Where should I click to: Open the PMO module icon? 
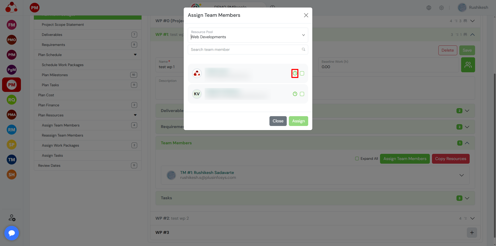coord(12,40)
